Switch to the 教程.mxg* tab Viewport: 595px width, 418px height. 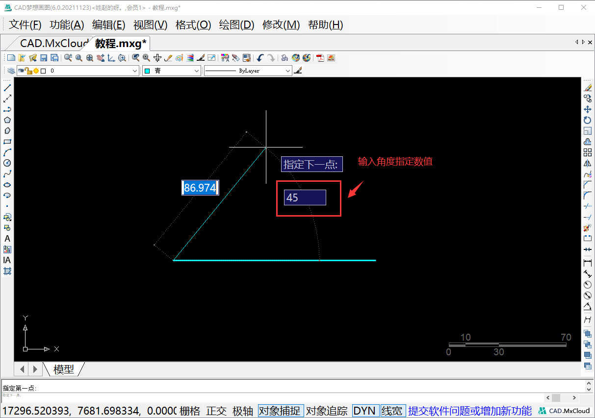point(121,43)
